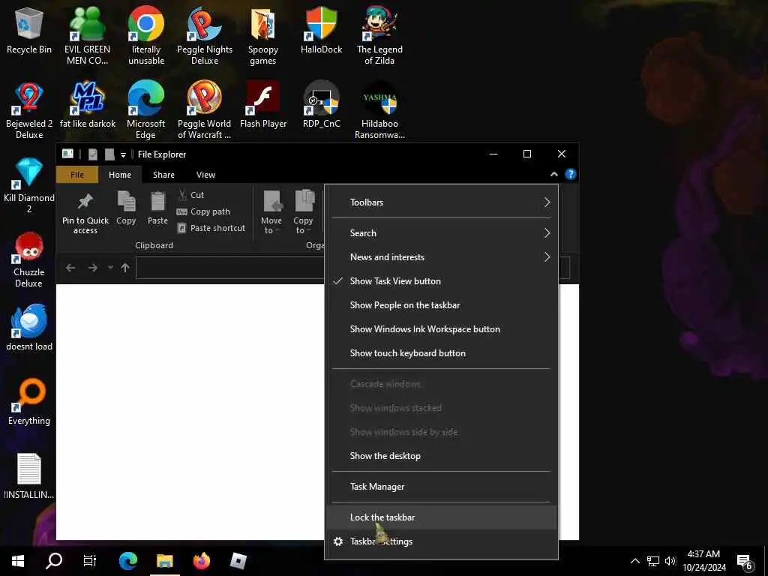Open recent locations dropdown arrow

[x=110, y=268]
